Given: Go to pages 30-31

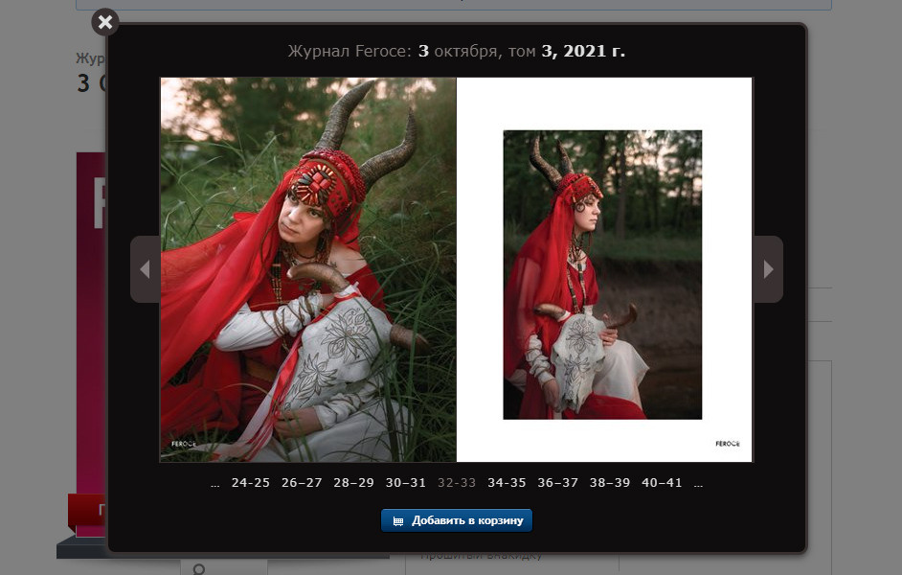Looking at the screenshot, I should coord(405,483).
